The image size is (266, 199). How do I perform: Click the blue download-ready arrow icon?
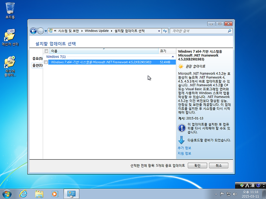tap(181, 140)
